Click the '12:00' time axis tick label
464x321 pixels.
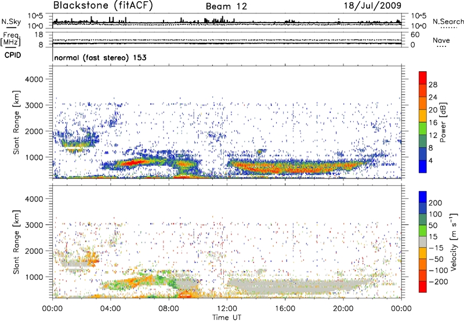pos(227,309)
